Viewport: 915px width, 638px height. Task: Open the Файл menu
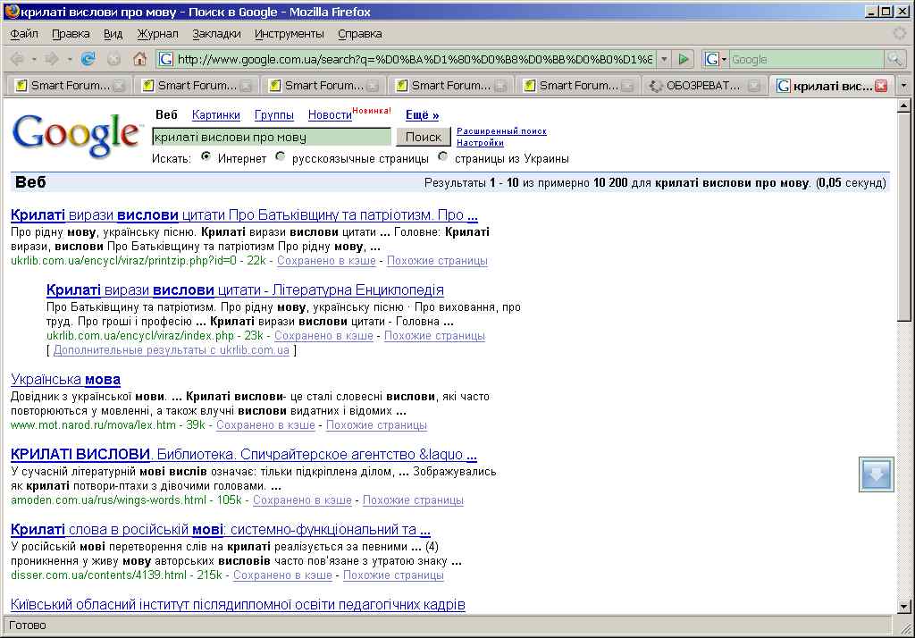coord(24,34)
